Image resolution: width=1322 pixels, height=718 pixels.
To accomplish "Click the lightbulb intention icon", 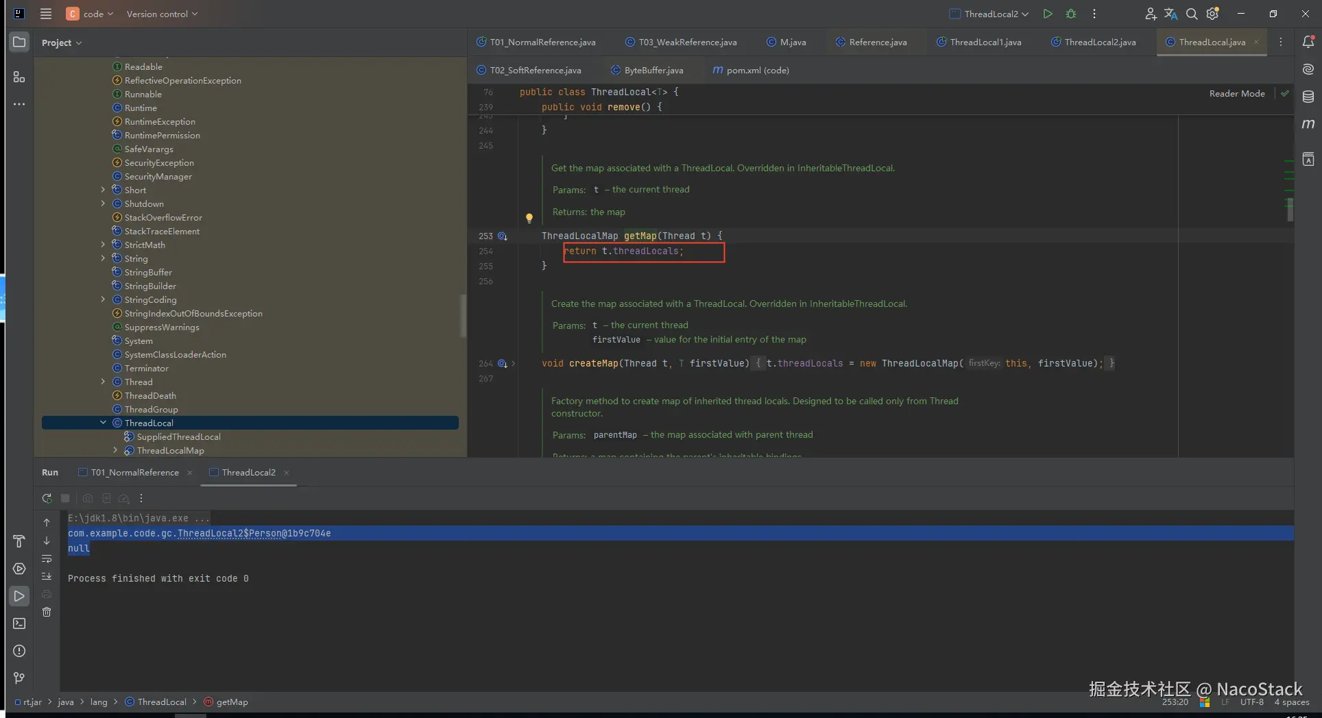I will pos(529,219).
